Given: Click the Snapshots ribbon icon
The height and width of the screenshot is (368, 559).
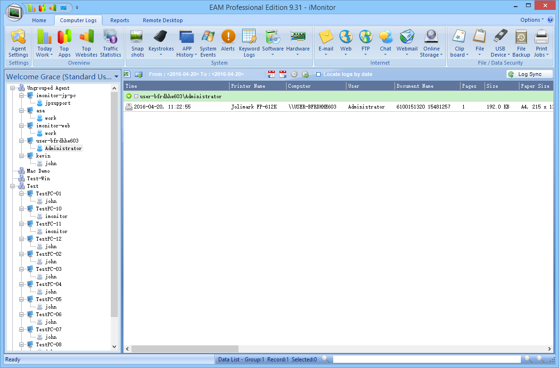Looking at the screenshot, I should (x=137, y=43).
